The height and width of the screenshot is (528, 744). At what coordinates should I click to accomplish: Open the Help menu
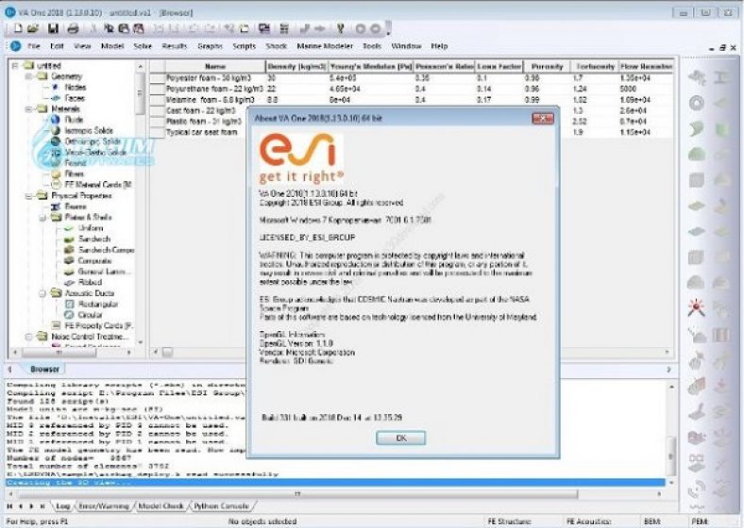coord(439,46)
